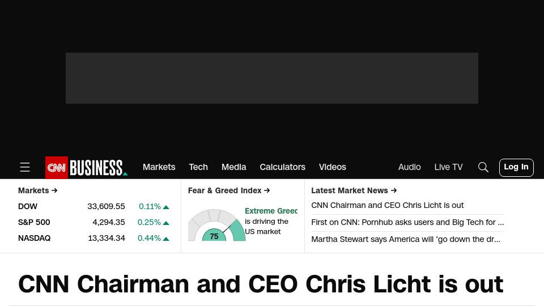
Task: Click the NASDAQ value 13,334.34
Action: tap(107, 239)
